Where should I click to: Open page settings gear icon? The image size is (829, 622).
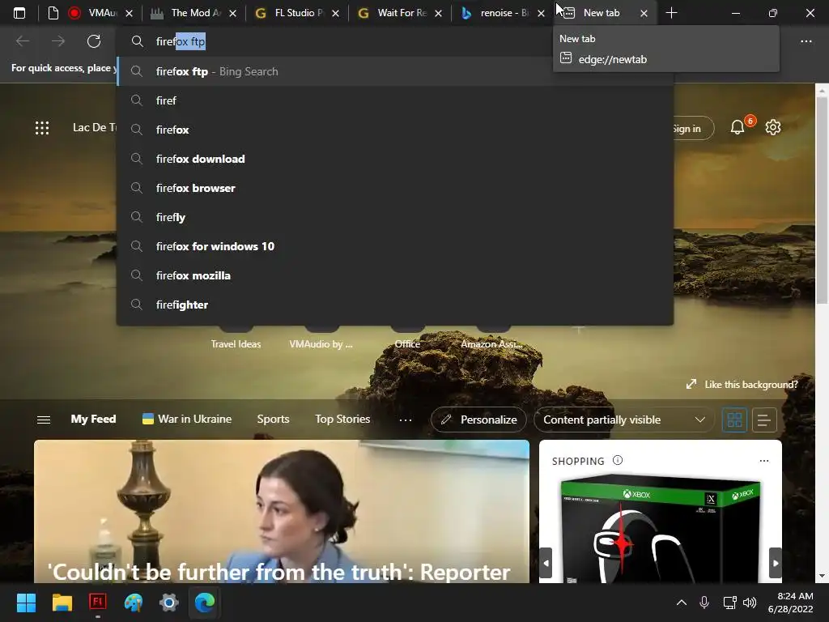[773, 127]
